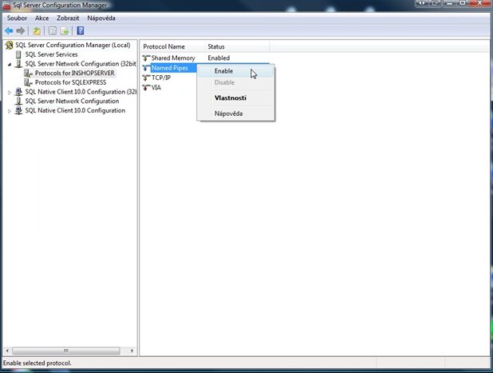Click the Shared Memory protocol icon

[x=146, y=58]
